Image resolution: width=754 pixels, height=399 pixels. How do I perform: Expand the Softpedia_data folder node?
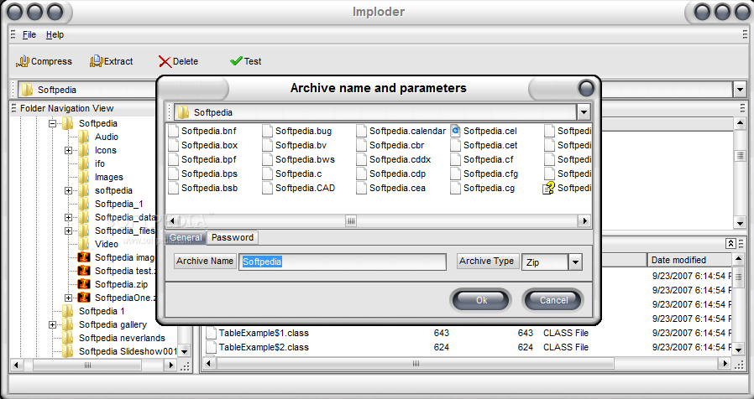(68, 217)
